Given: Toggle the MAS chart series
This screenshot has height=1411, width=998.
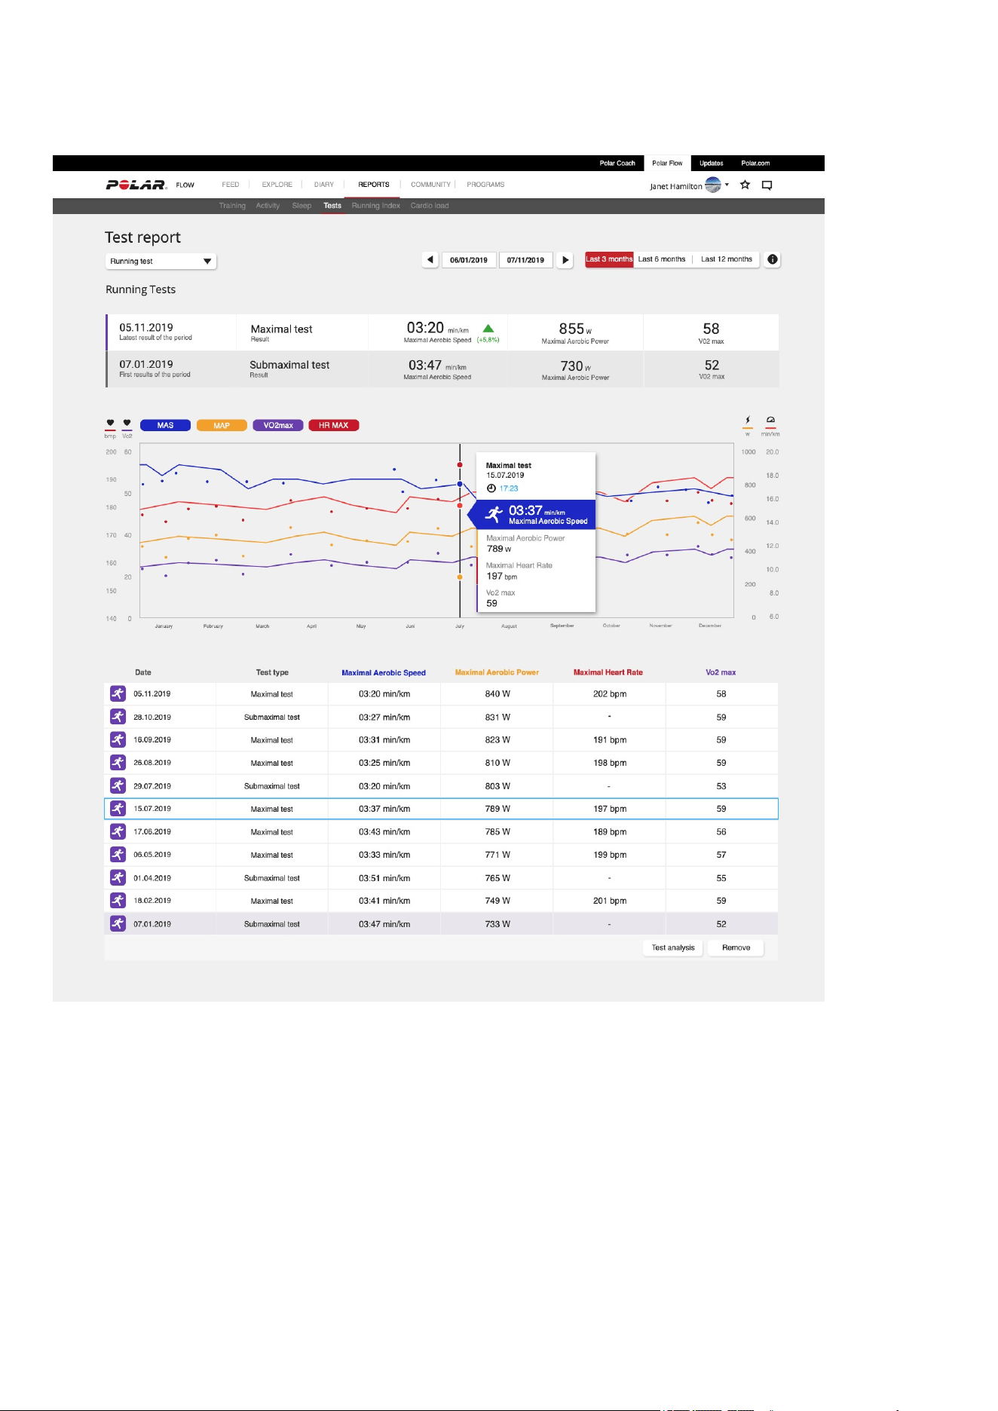Looking at the screenshot, I should click(165, 425).
